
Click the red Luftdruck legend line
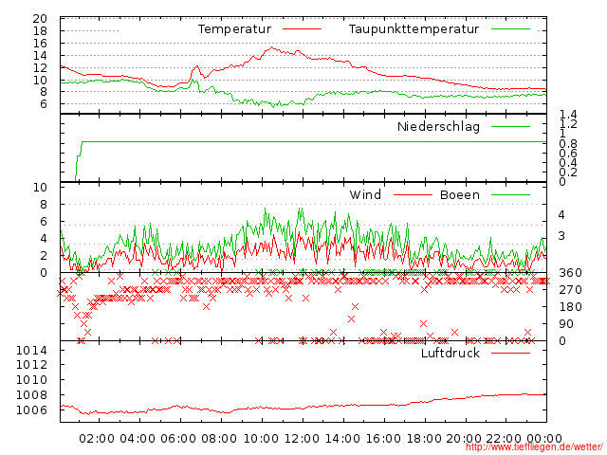[510, 353]
